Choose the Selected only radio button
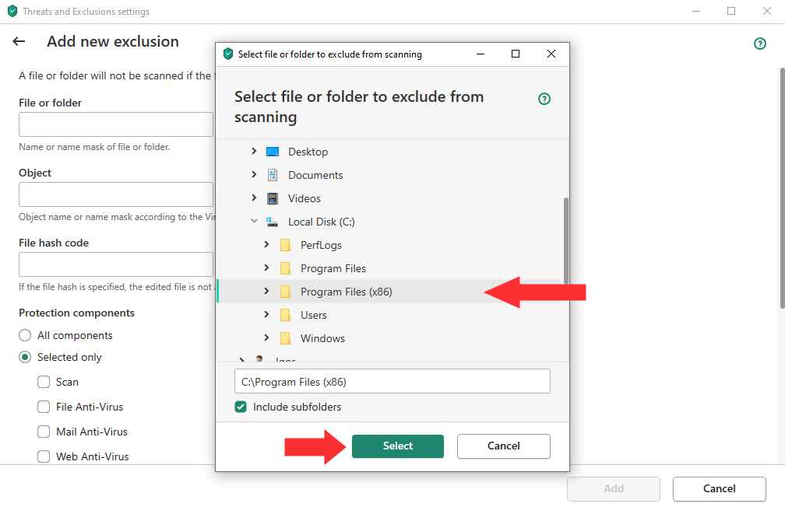Screen dimensions: 785x514 click(x=25, y=357)
